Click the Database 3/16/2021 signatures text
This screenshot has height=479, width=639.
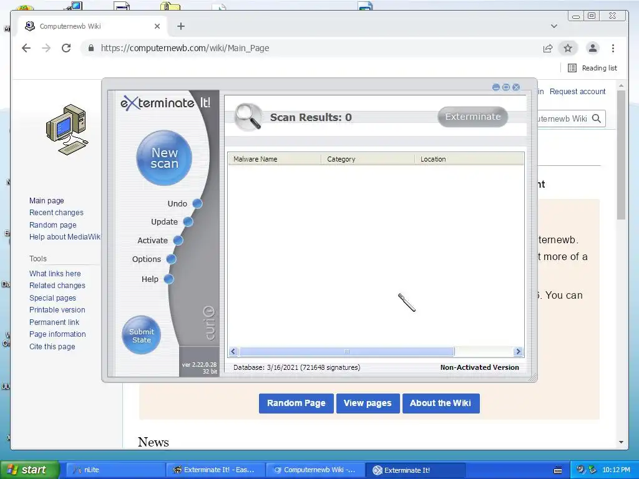[x=296, y=367]
